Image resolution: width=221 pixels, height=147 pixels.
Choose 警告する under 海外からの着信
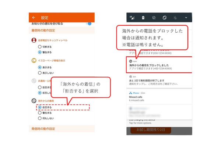pos(40,113)
